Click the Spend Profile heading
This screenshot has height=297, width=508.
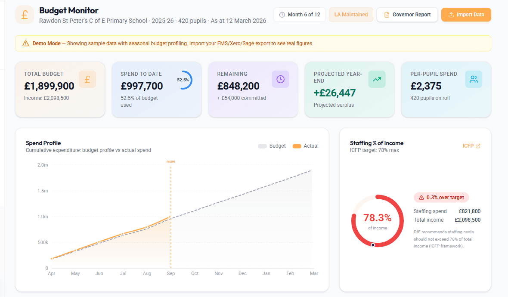point(43,143)
